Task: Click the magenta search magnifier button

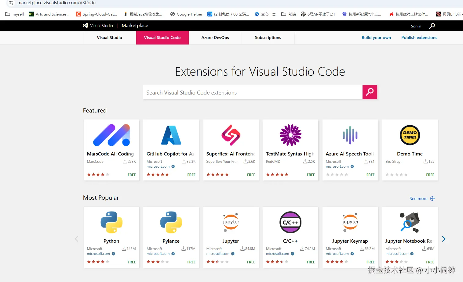Action: (x=370, y=92)
